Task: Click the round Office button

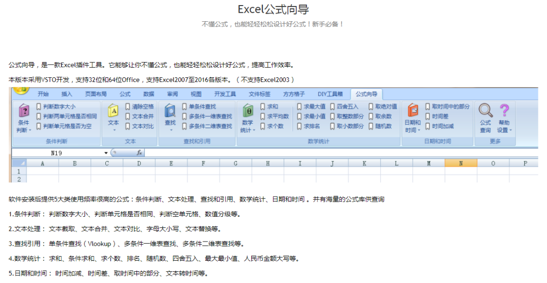Action: 21,89
